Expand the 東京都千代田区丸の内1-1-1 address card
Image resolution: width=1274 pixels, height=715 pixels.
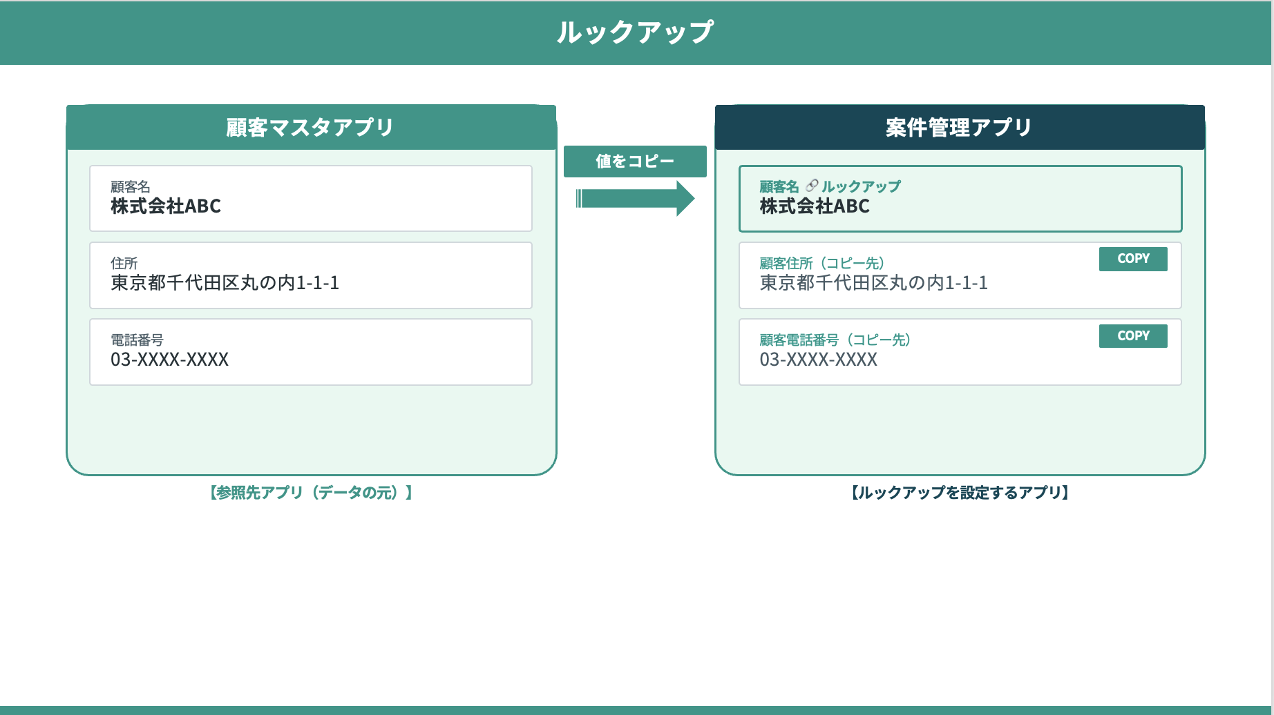[311, 275]
